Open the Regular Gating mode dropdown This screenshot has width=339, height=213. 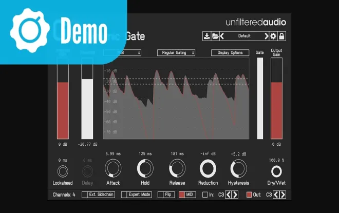176,53
